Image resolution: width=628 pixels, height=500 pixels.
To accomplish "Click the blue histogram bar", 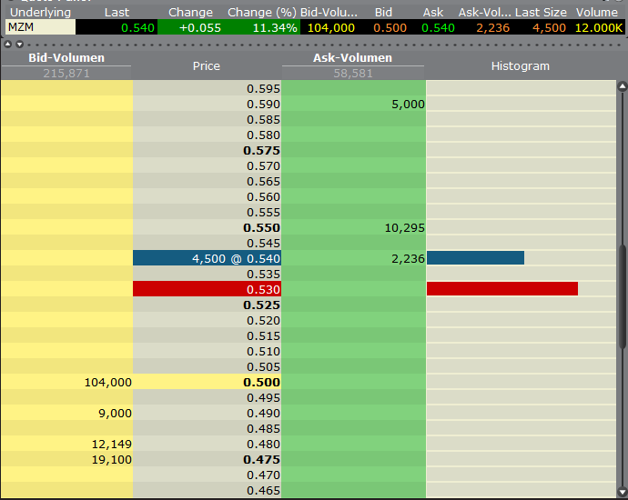I will [x=475, y=258].
